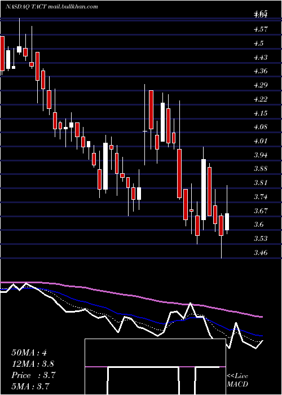Click inside the MACD indicator box
Screen dimensions: 282x395
pyautogui.click(x=155, y=367)
